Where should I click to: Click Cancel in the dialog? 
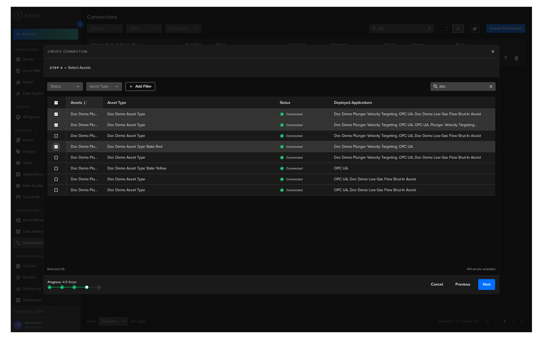[437, 284]
